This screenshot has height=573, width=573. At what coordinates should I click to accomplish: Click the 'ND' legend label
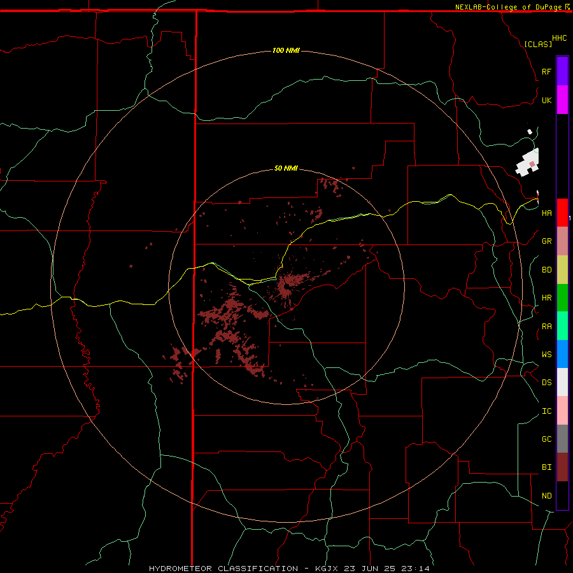546,496
